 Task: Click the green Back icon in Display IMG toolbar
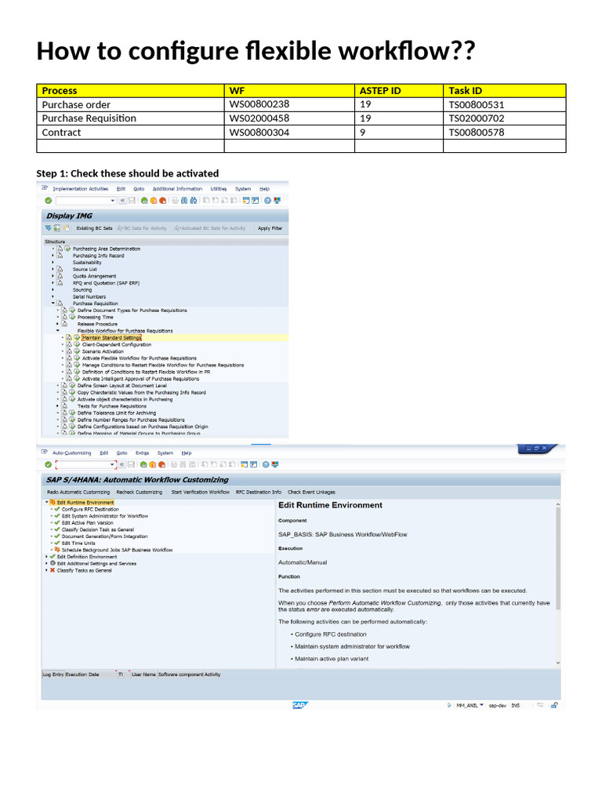[x=145, y=201]
